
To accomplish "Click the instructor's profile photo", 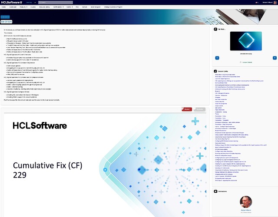I will tap(245, 201).
